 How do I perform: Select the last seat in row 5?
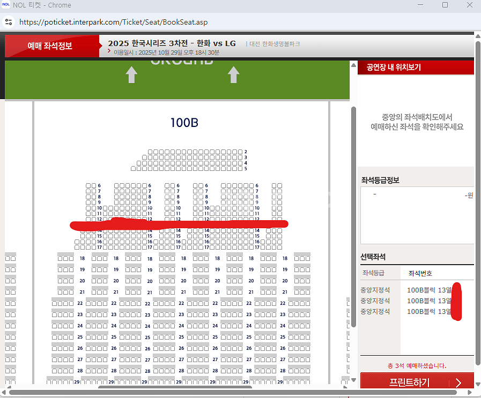pyautogui.click(x=240, y=169)
